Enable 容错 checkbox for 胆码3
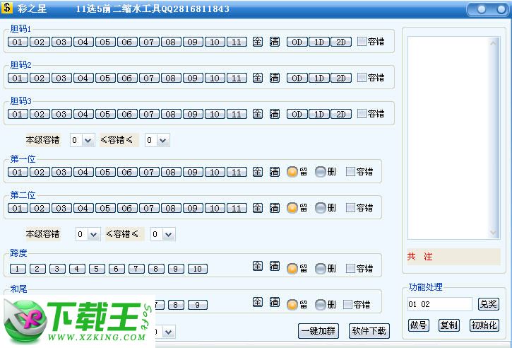This screenshot has width=512, height=348. pos(362,114)
